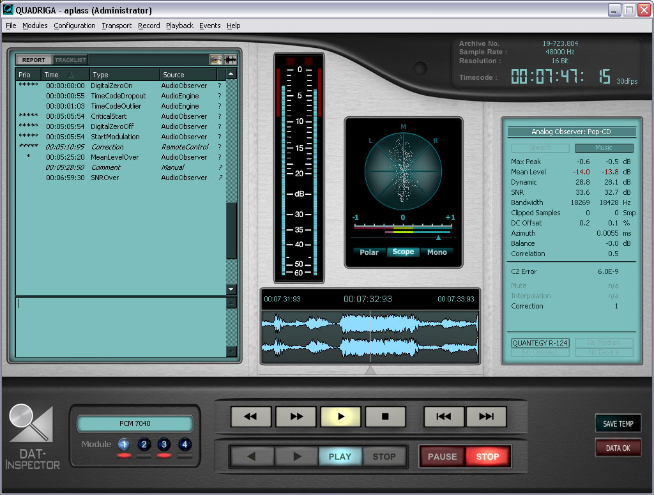Switch the scope display to Mono mode

click(x=437, y=252)
